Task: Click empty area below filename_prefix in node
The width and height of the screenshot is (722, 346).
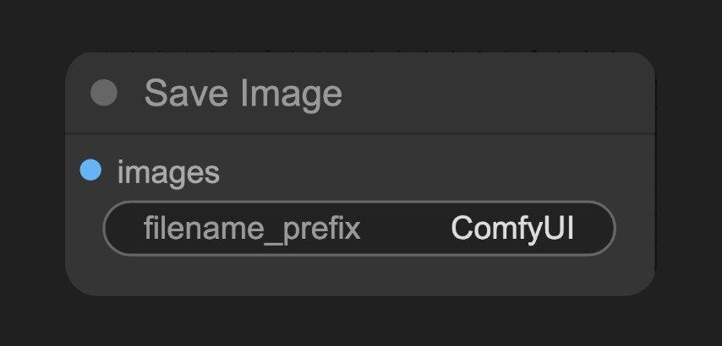Action: point(359,276)
